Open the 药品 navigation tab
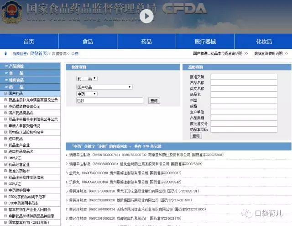This screenshot has height=226, width=292. (146, 41)
